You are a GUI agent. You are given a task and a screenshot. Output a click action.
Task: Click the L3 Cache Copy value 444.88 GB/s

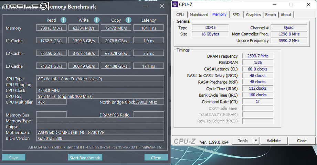pyautogui.click(x=116, y=66)
